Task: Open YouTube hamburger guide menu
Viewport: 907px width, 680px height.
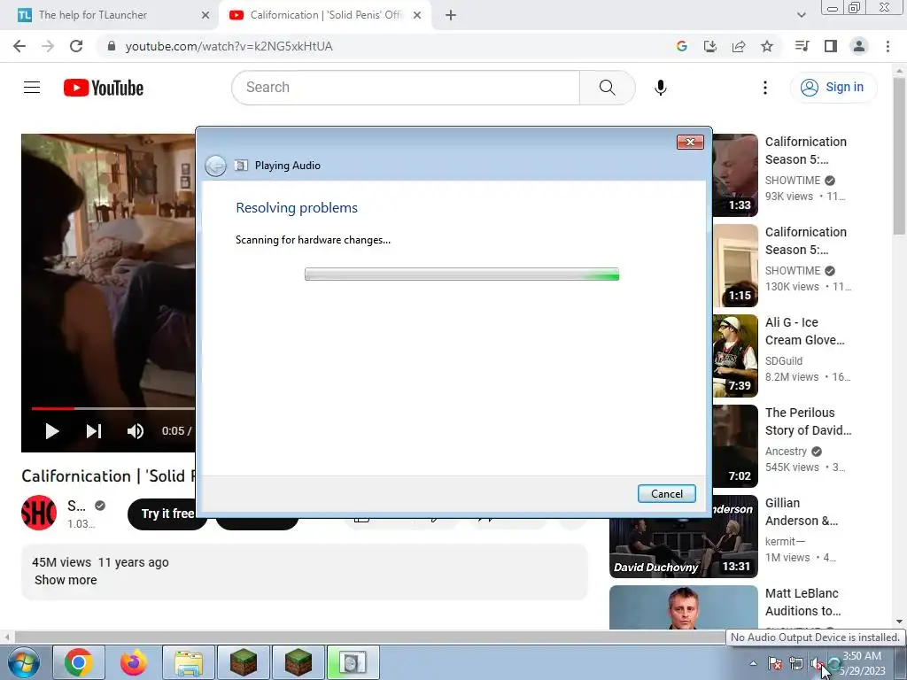Action: [x=32, y=88]
